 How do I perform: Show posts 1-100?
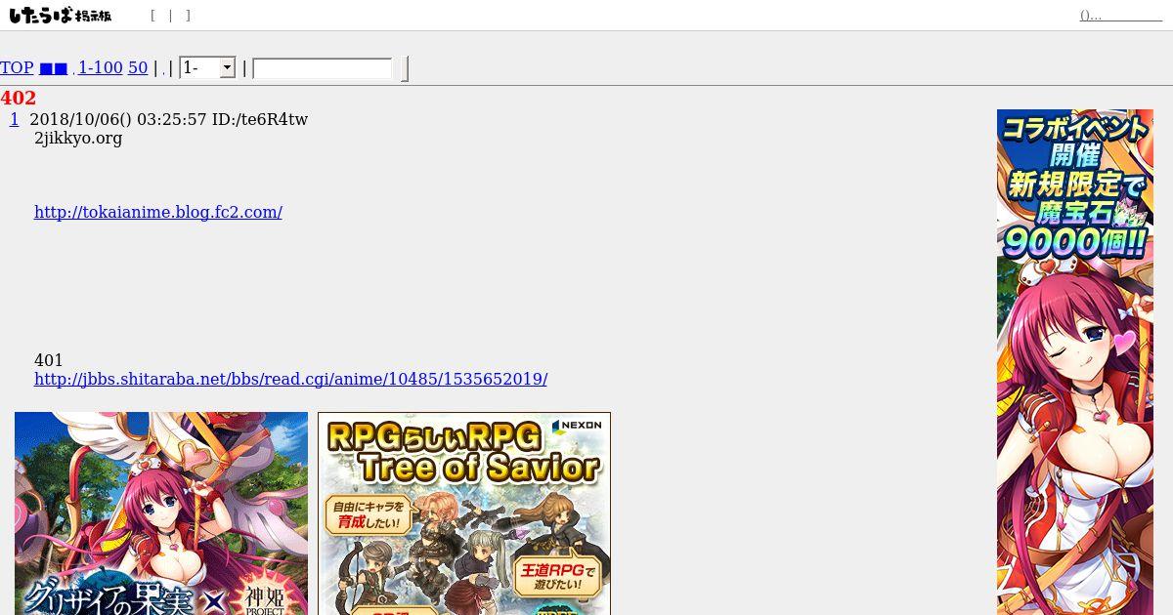click(101, 67)
